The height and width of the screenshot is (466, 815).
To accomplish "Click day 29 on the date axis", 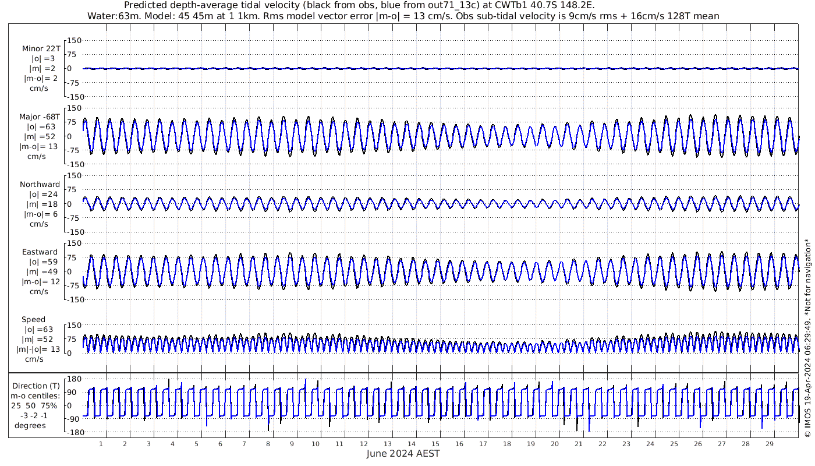I will 770,444.
